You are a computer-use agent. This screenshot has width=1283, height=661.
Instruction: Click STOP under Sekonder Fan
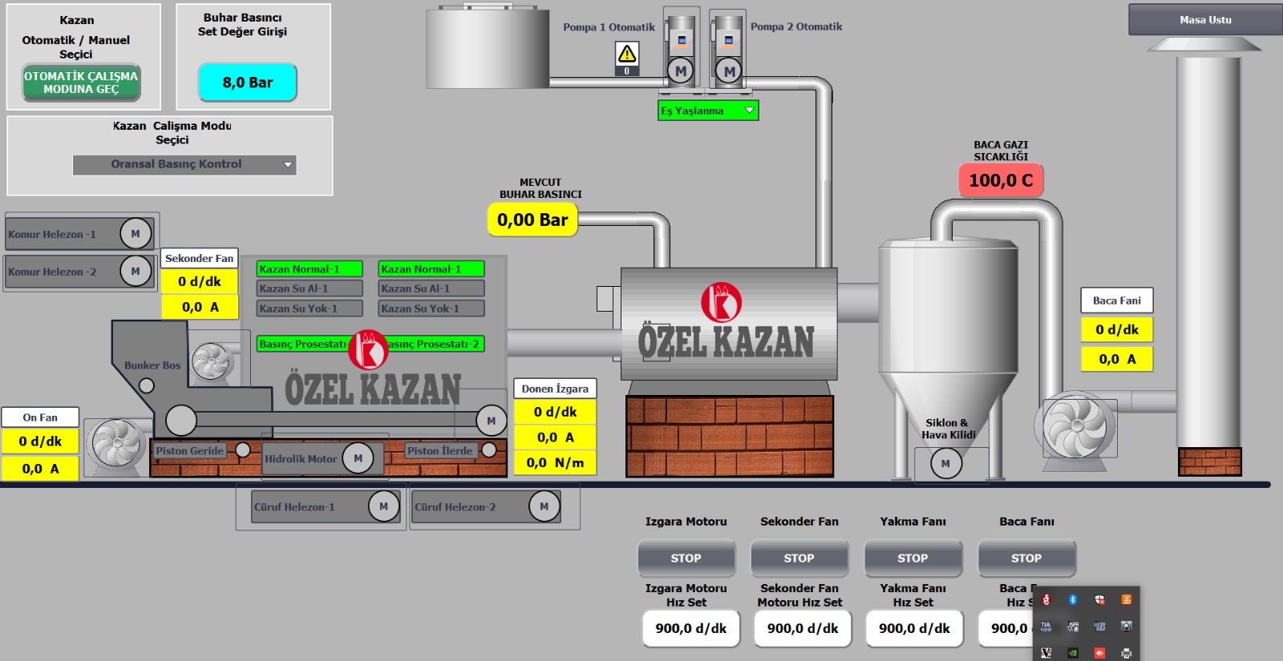click(799, 558)
